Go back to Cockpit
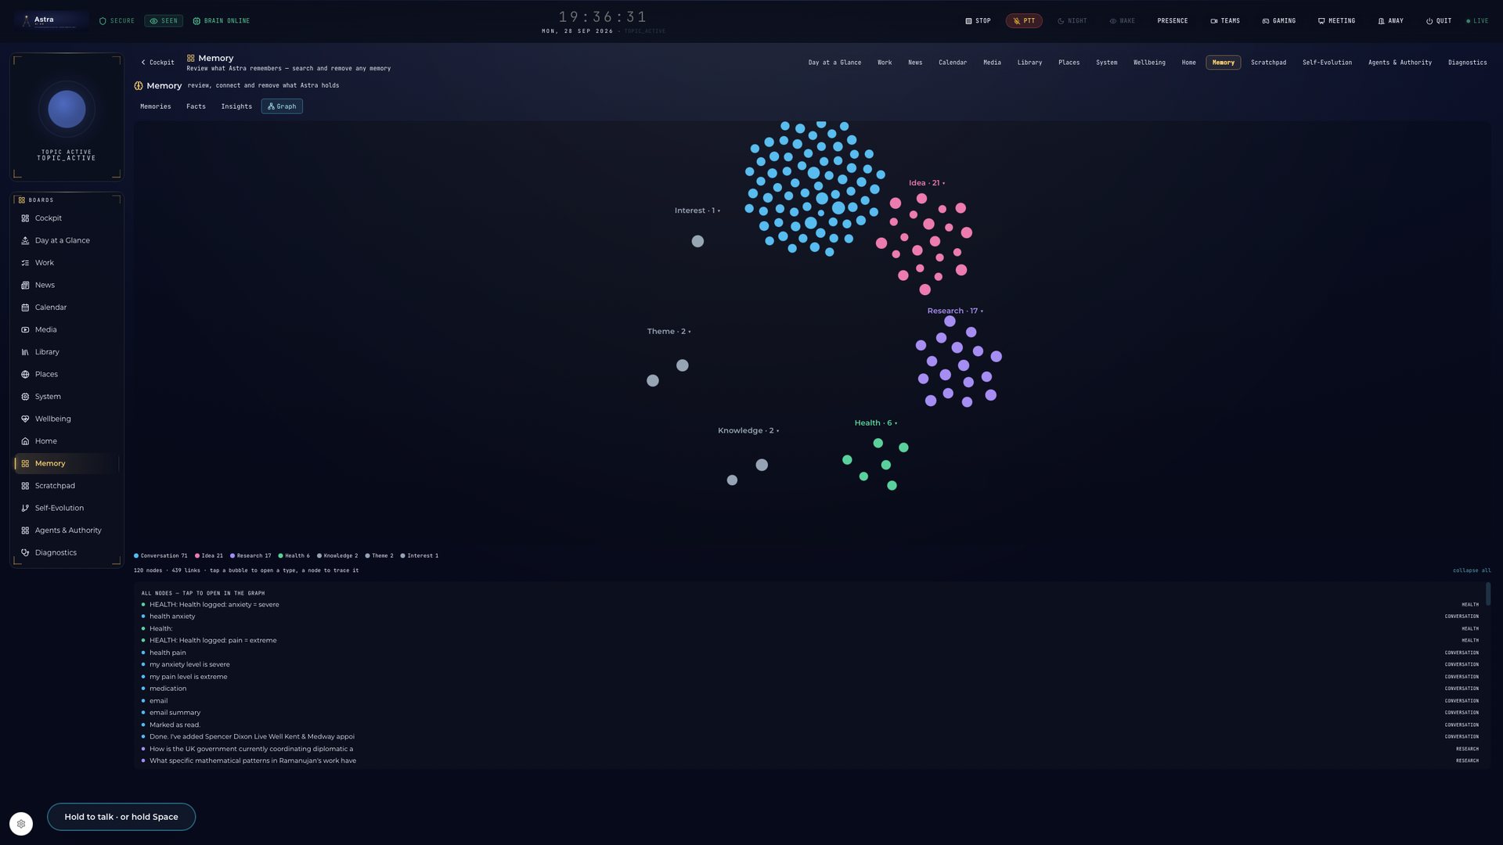1503x845 pixels. point(157,63)
